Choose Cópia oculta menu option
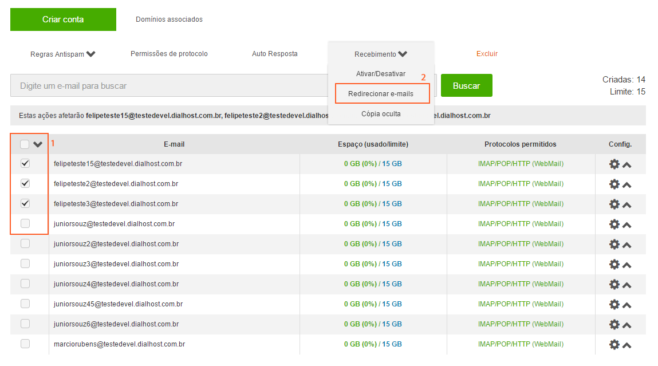The width and height of the screenshot is (658, 366). [x=381, y=114]
